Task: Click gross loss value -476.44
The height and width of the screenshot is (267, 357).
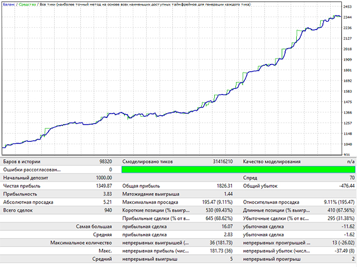Action: click(347, 186)
